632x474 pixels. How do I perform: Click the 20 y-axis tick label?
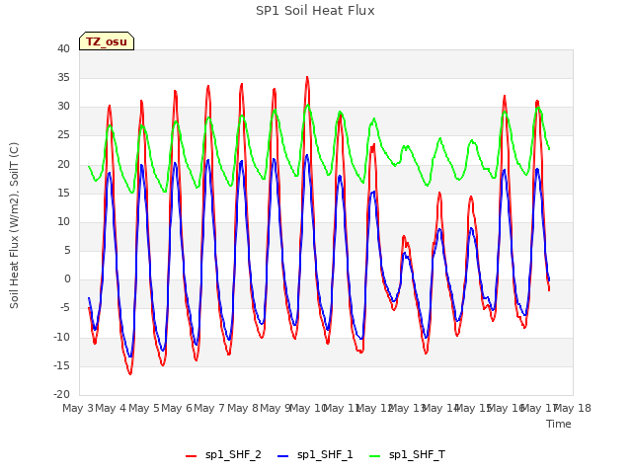[63, 164]
